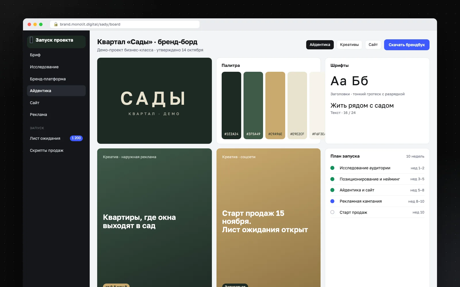
Task: Click the lock icon in the address bar
Action: point(56,24)
